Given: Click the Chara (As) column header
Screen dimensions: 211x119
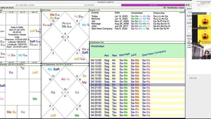Looking at the screenshot, I should 159,13.
